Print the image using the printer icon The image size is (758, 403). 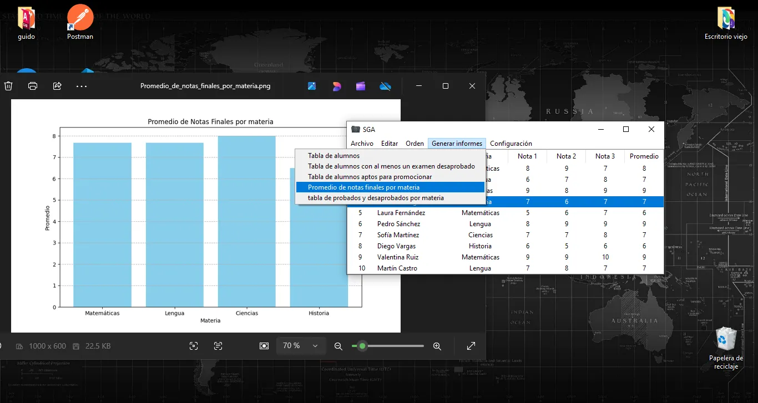point(33,86)
